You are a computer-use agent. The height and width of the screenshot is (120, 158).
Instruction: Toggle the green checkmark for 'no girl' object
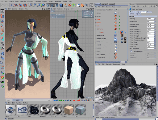[119, 16]
